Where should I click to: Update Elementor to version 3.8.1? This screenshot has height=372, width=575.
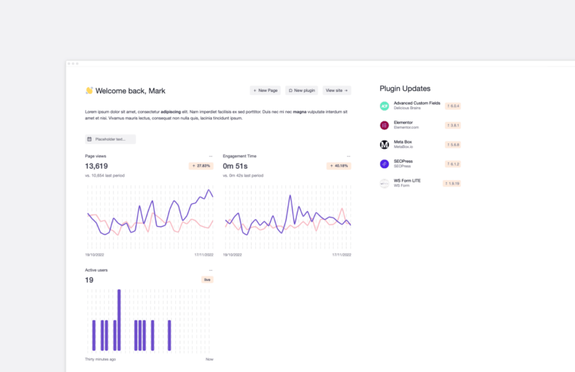click(x=453, y=126)
